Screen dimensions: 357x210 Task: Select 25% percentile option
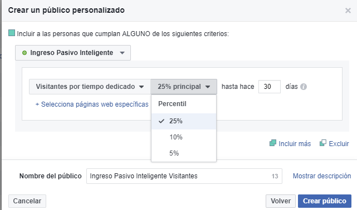click(184, 121)
